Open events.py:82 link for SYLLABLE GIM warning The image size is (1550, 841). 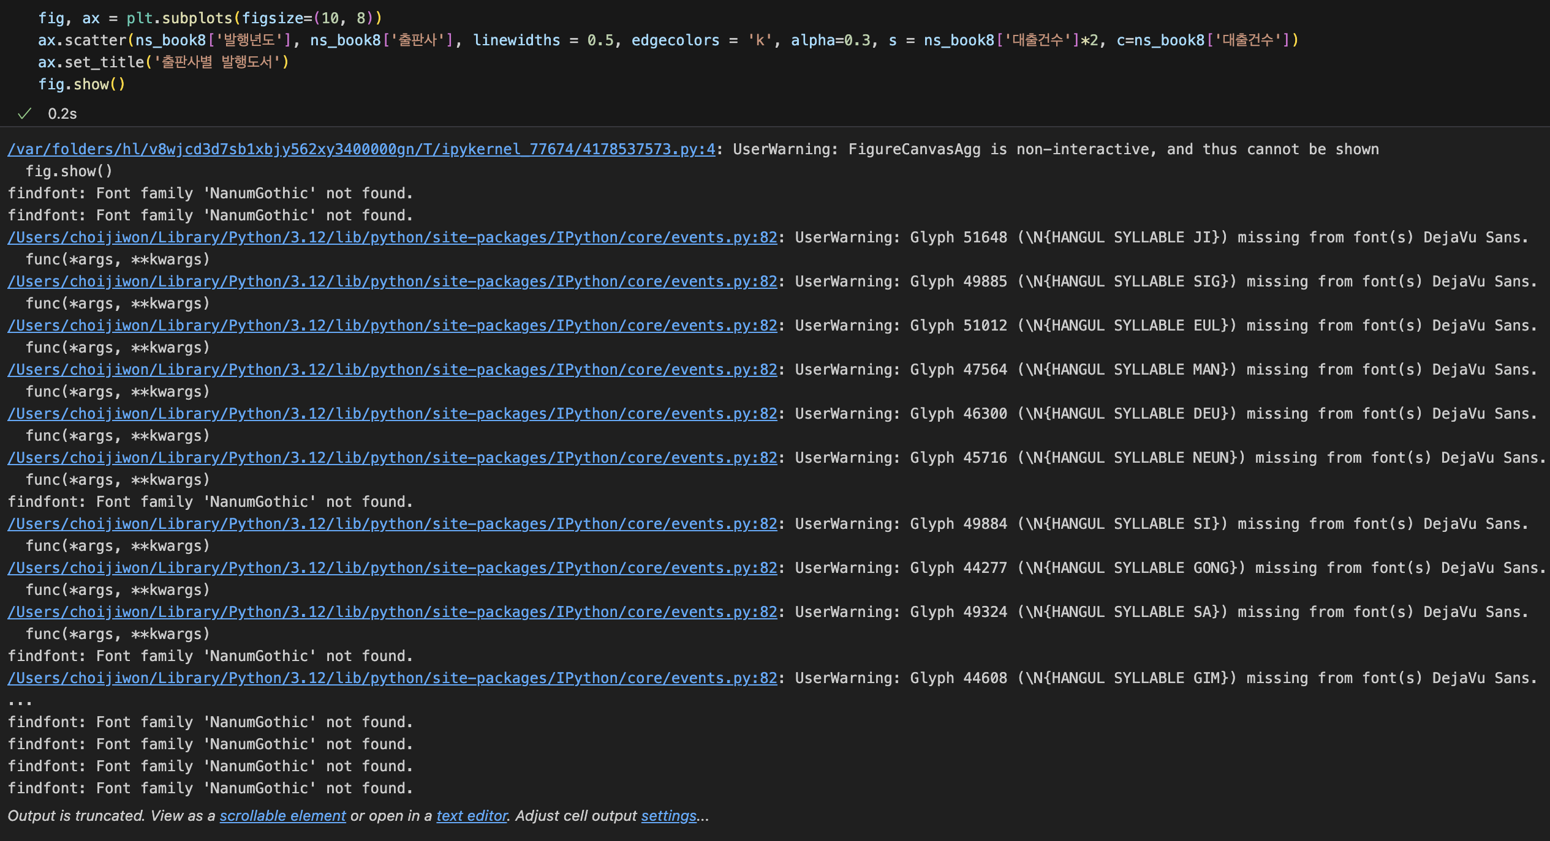click(x=392, y=678)
